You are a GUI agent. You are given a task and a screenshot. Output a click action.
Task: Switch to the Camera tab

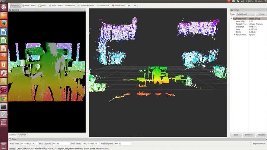[x=13, y=135]
